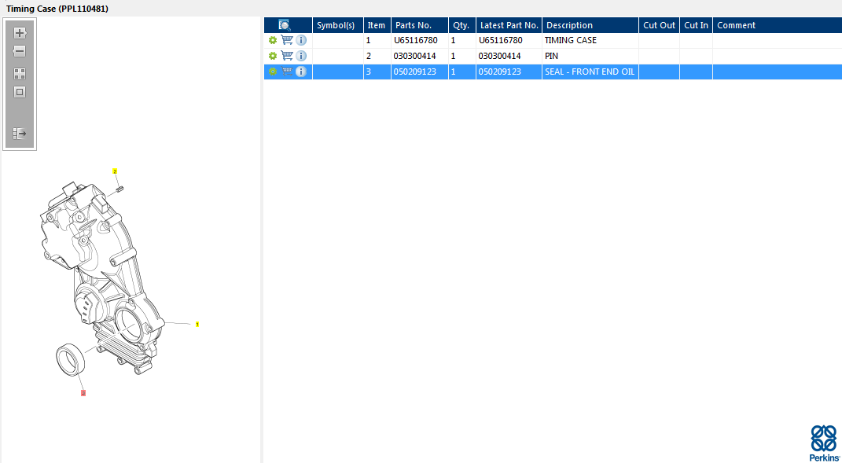
Task: Click yellow callout 2 on diagram
Action: [x=114, y=171]
